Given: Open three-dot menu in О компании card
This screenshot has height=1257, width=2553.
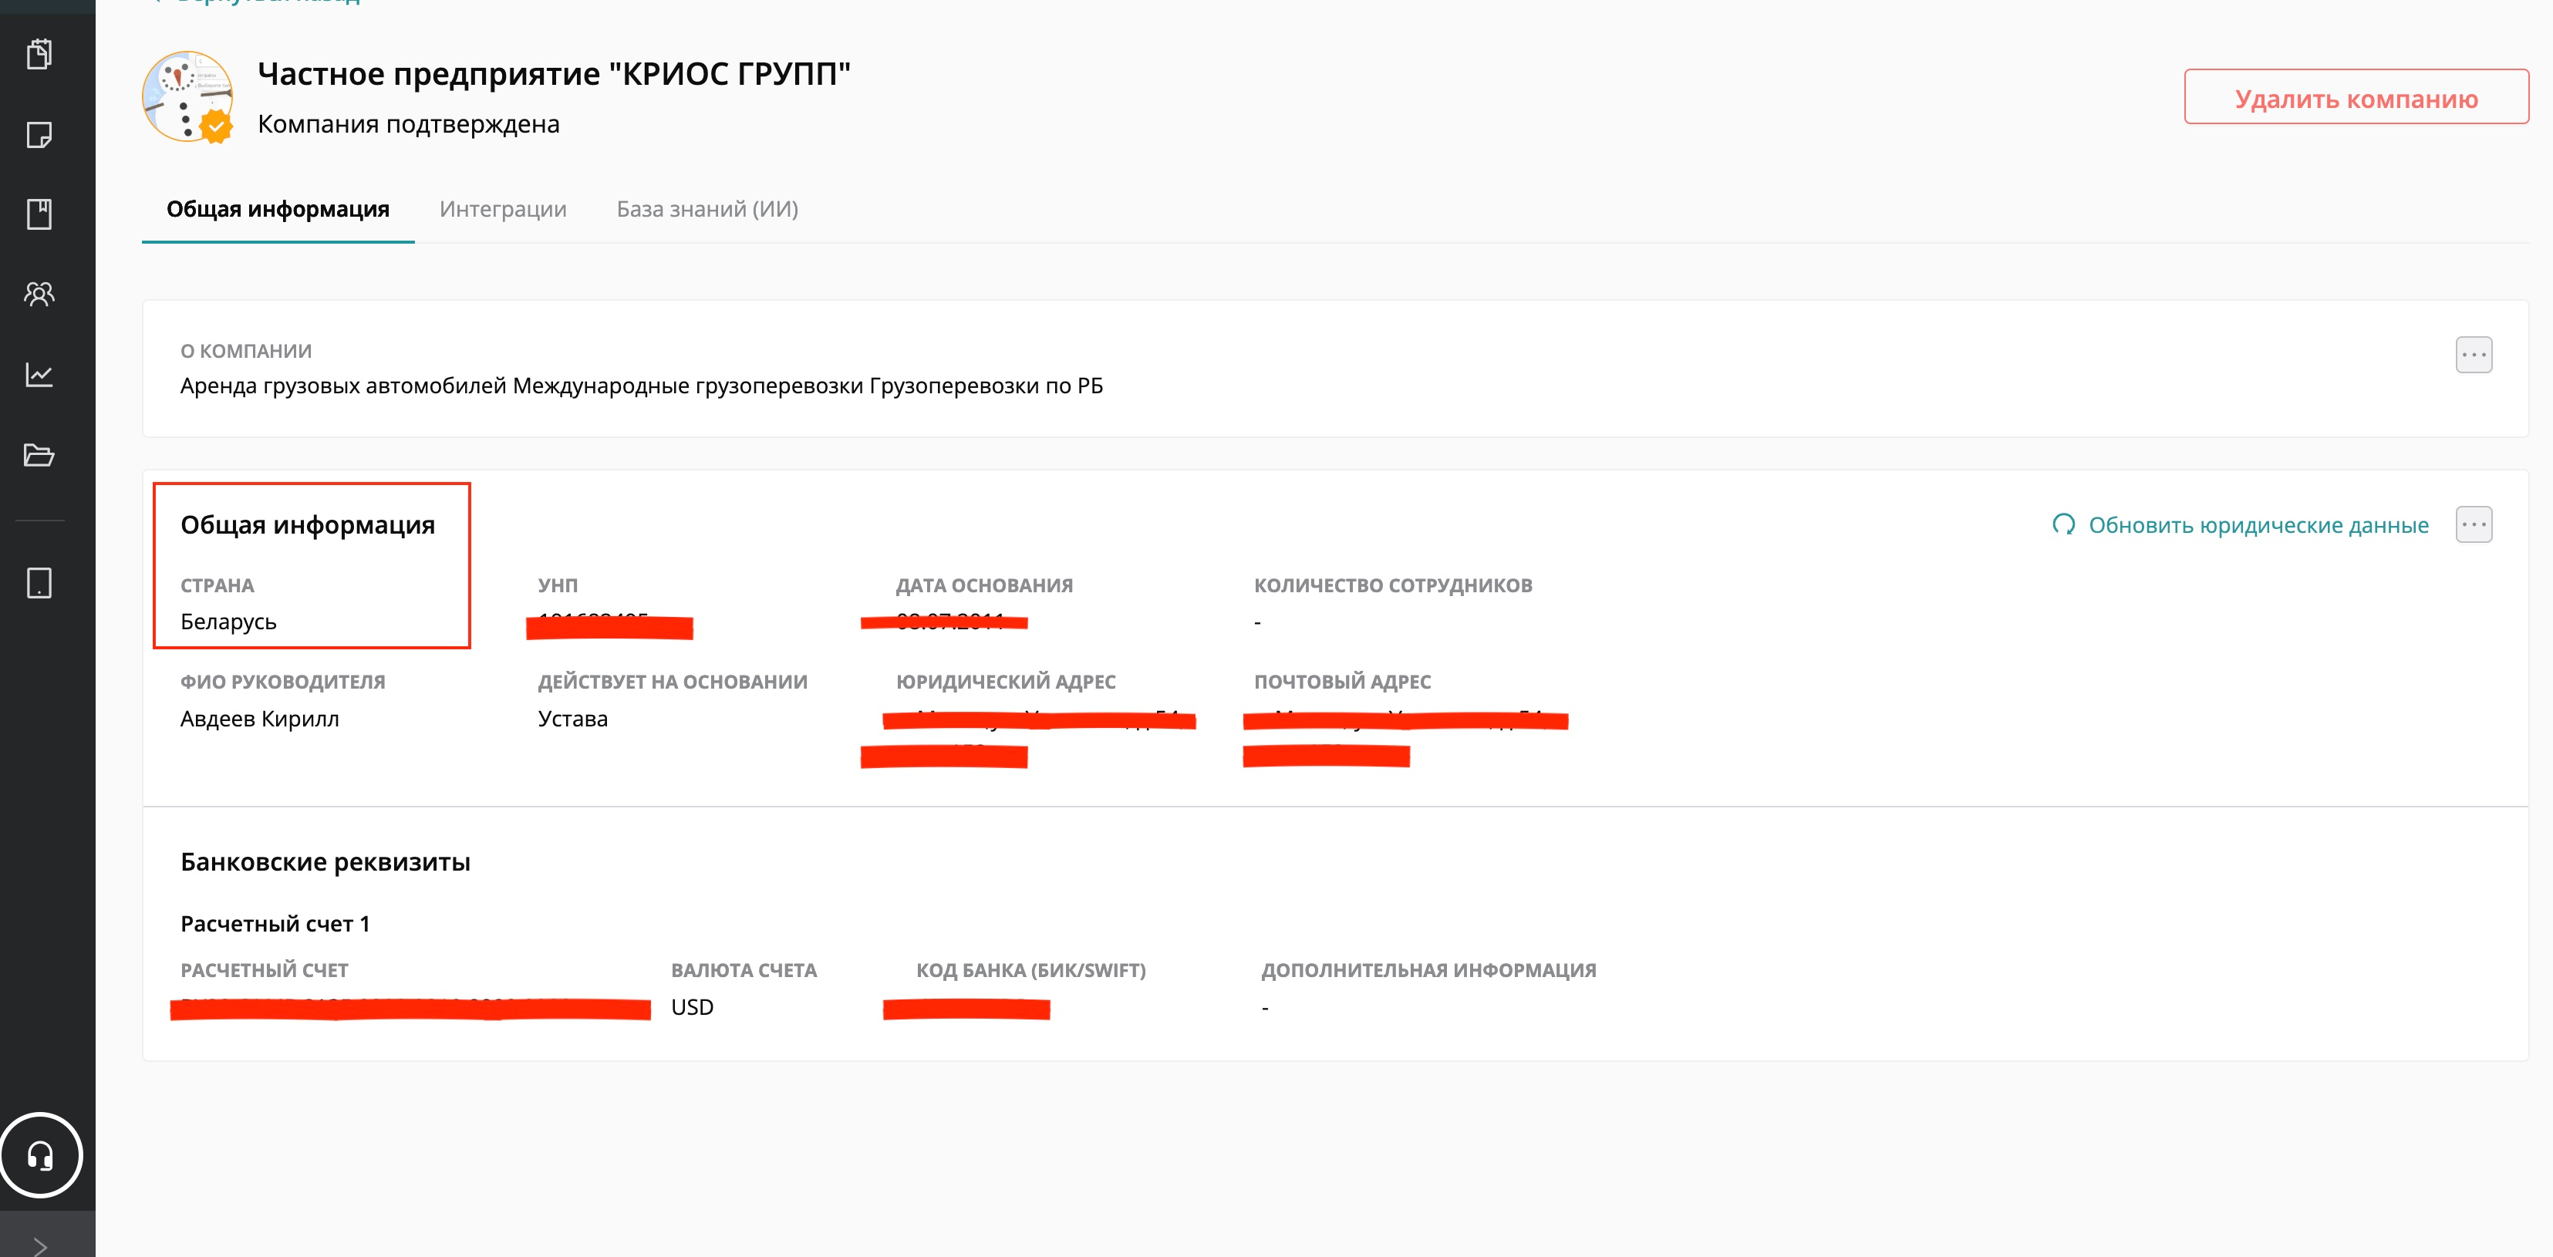Looking at the screenshot, I should coord(2473,355).
